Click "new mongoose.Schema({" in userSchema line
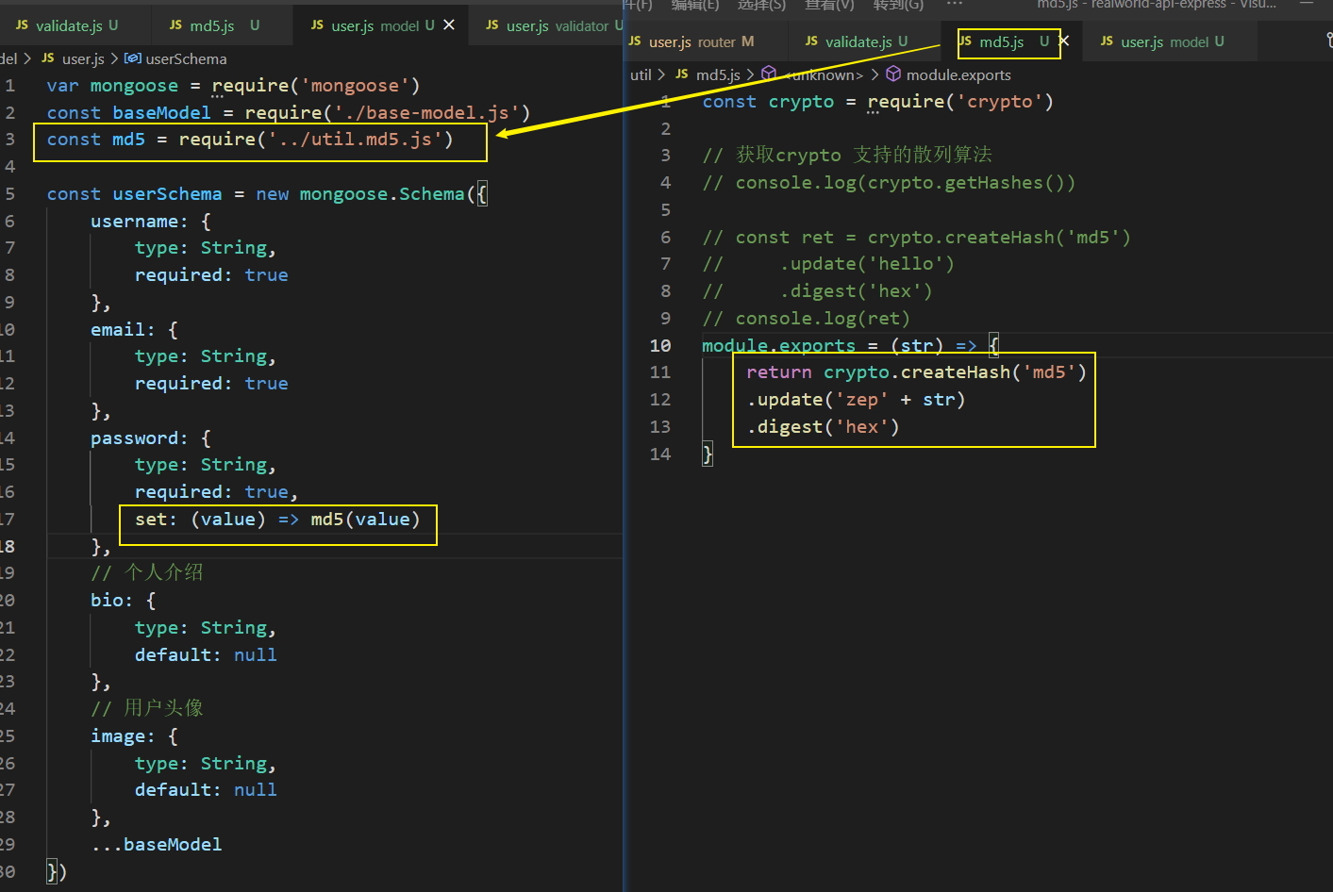1333x892 pixels. [372, 194]
